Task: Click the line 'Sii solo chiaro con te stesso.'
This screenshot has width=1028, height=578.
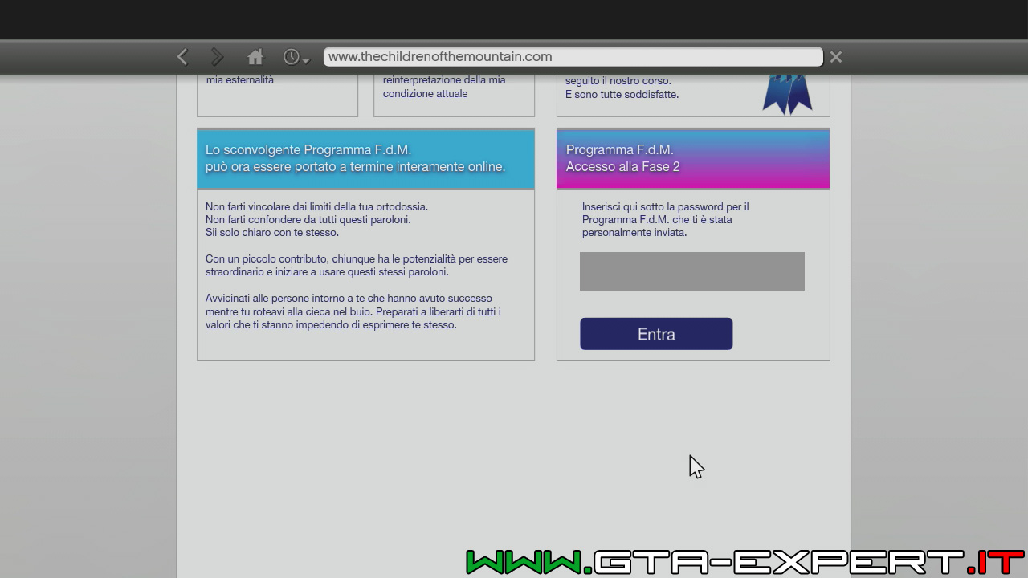Action: coord(272,233)
